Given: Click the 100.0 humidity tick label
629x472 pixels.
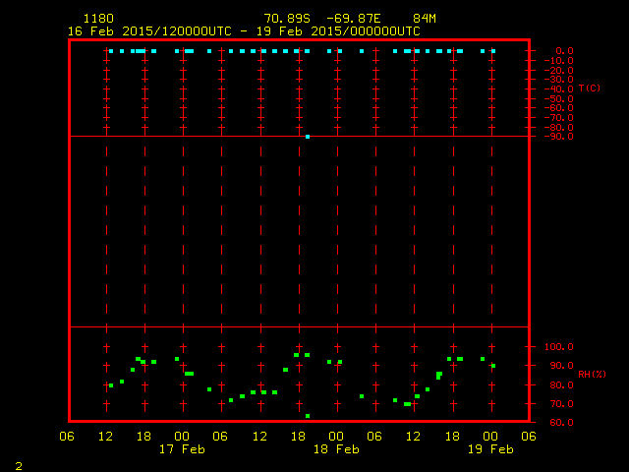Looking at the screenshot, I should click(558, 347).
